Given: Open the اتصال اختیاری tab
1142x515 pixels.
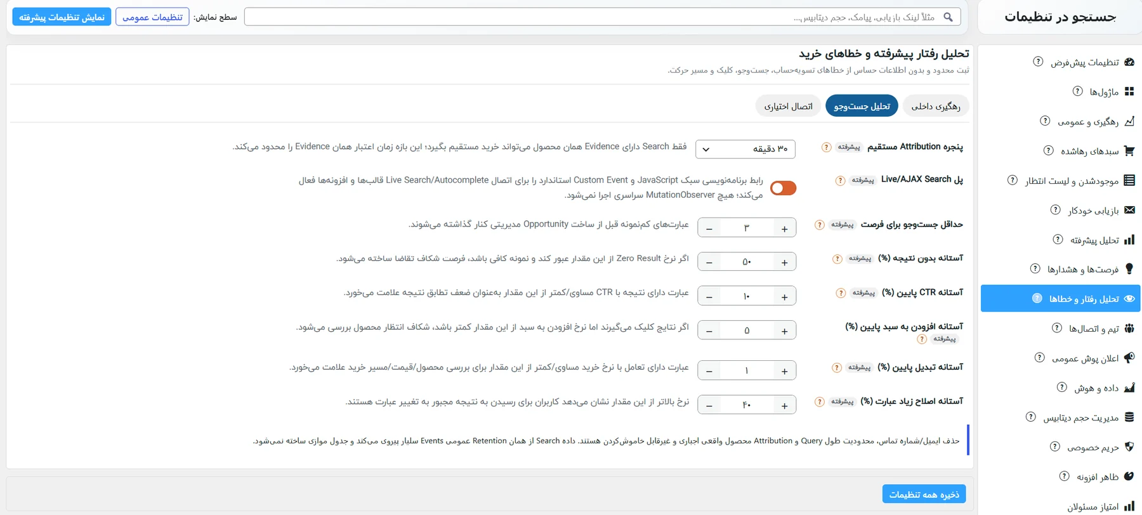Looking at the screenshot, I should pyautogui.click(x=788, y=106).
